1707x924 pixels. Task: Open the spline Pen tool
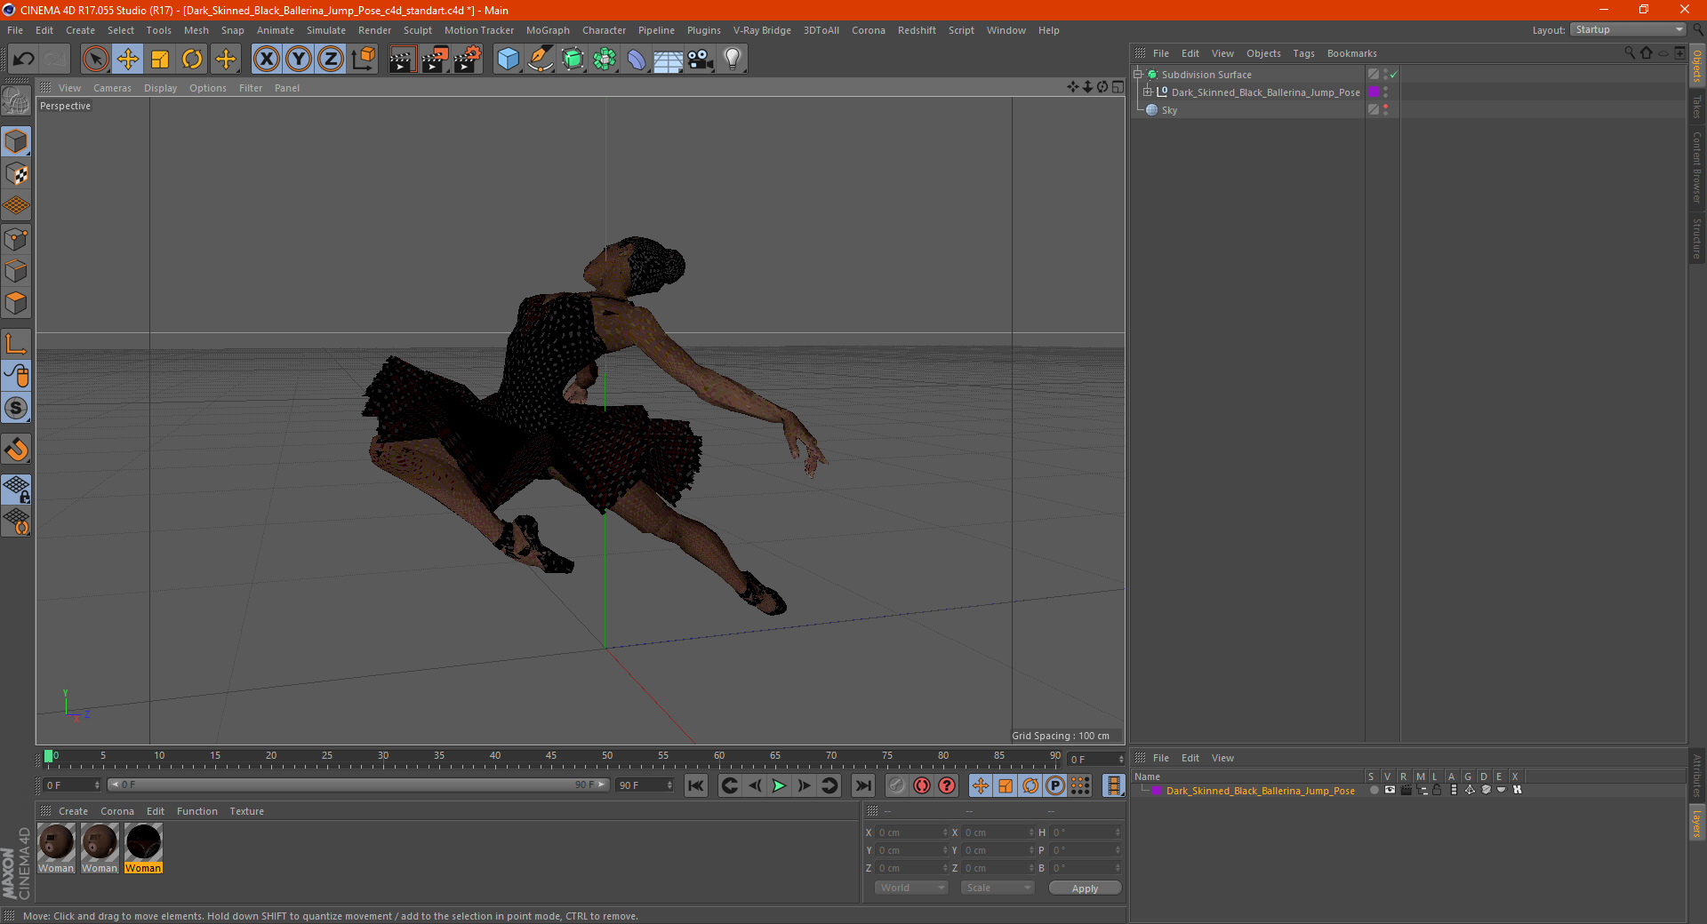tap(541, 60)
